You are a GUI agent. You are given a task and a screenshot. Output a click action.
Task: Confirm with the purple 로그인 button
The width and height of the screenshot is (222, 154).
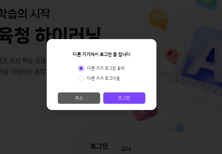[x=124, y=98]
